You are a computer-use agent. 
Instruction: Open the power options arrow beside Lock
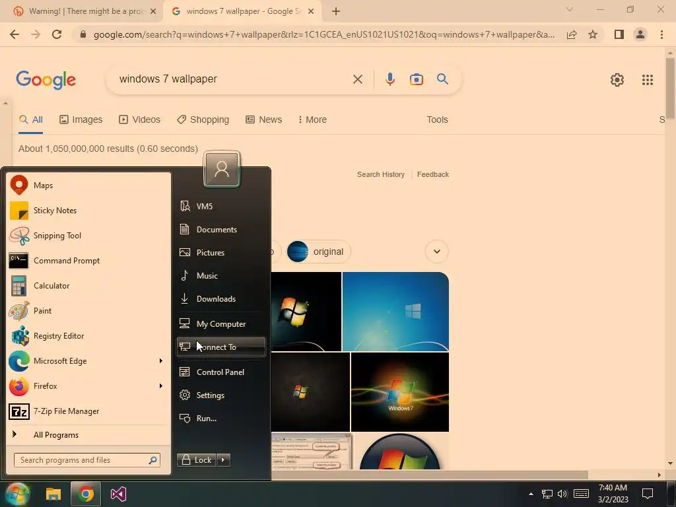[223, 460]
